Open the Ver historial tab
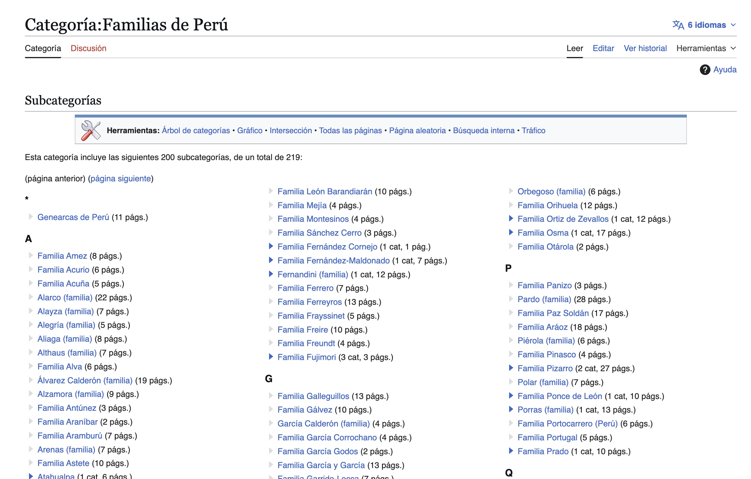Viewport: 751px width, 479px height. coord(645,48)
